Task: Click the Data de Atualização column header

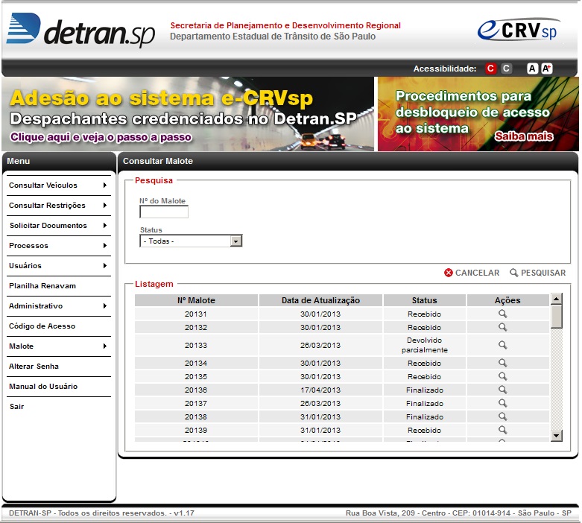Action: pyautogui.click(x=320, y=300)
